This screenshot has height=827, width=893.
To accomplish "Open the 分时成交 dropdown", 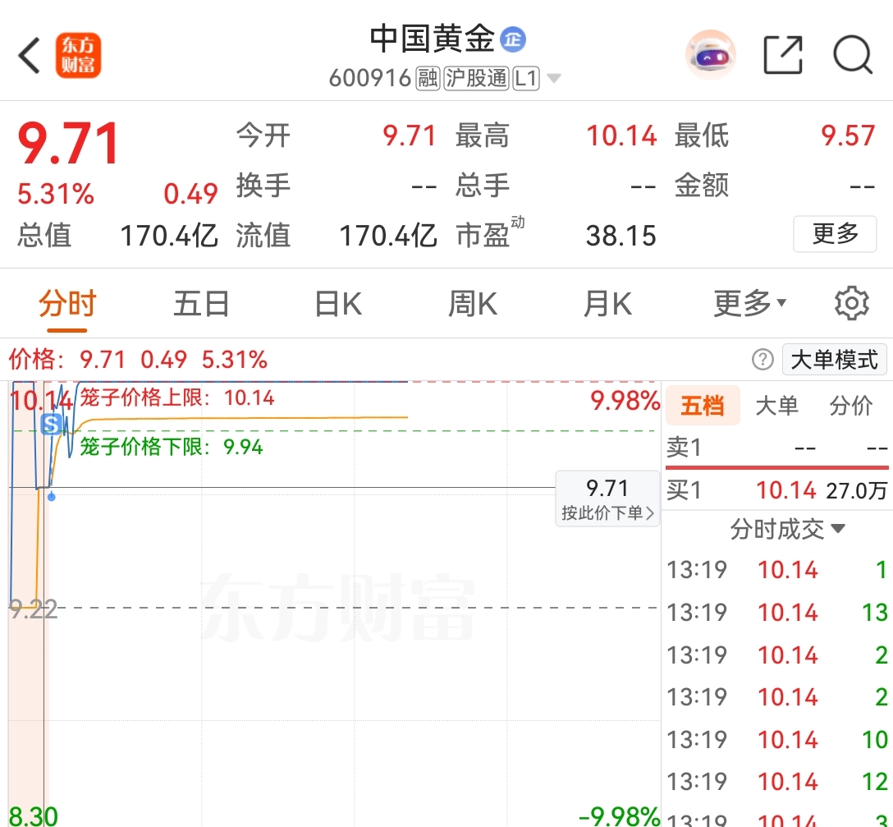I will tap(787, 529).
